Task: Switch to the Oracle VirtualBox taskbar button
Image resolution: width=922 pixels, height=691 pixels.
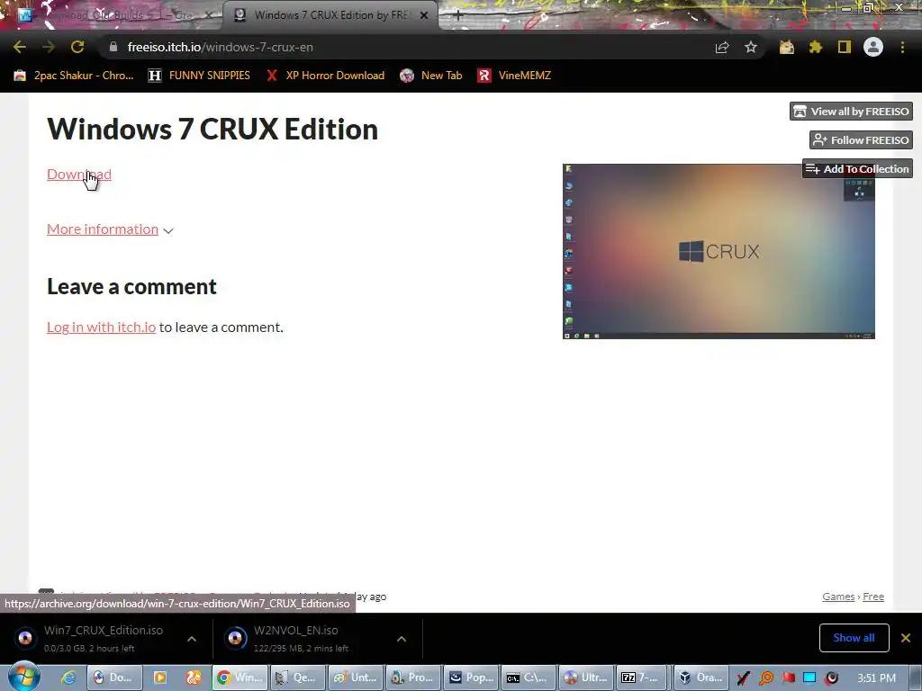Action: 701,678
